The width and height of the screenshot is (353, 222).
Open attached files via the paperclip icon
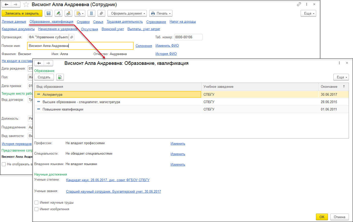pos(101,13)
